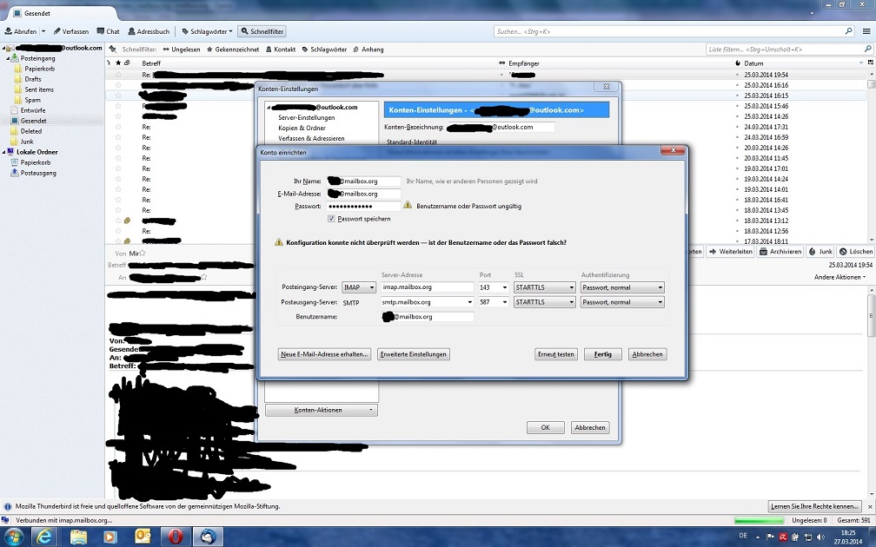Focus the global Suchen search field
This screenshot has height=547, width=876.
coord(669,31)
